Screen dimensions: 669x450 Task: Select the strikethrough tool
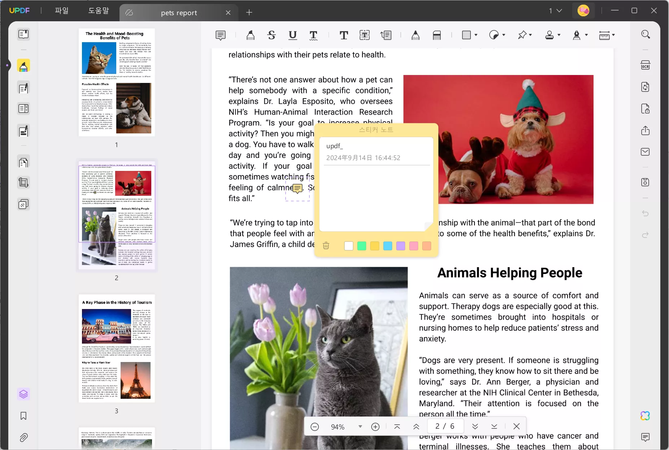tap(271, 35)
